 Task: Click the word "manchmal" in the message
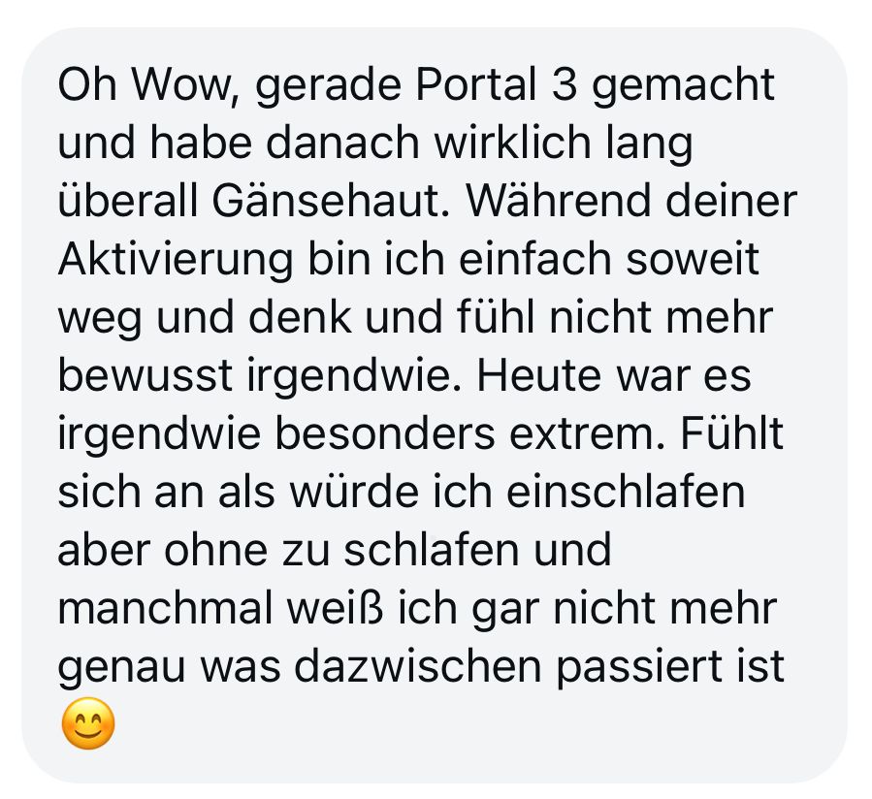pos(165,609)
